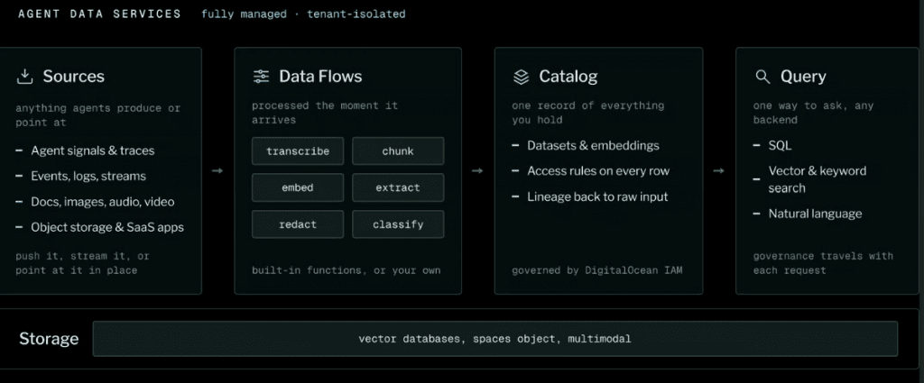The image size is (924, 383).
Task: Select the redact function chip
Action: (x=298, y=224)
